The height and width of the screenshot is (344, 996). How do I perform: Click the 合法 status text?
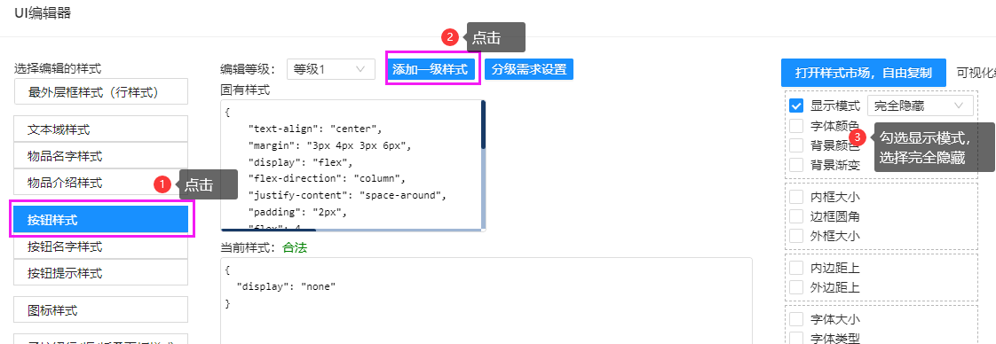295,247
